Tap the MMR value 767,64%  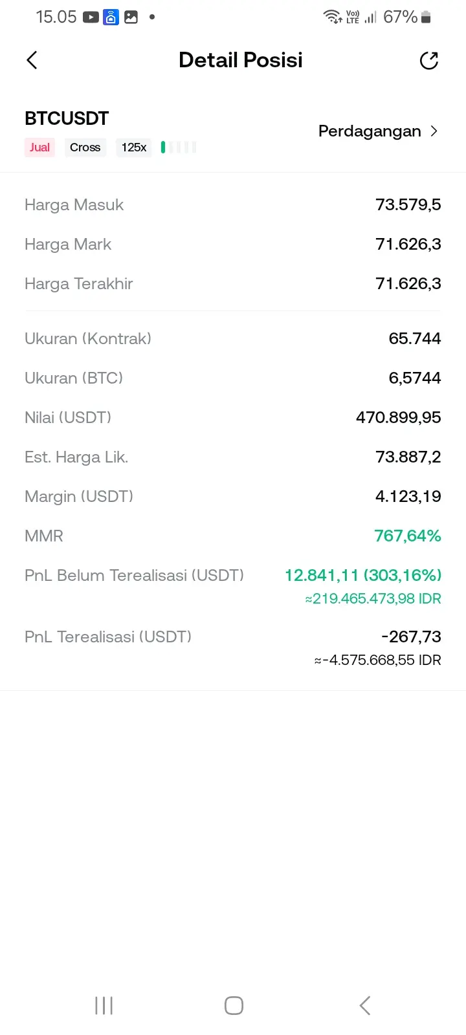[408, 536]
